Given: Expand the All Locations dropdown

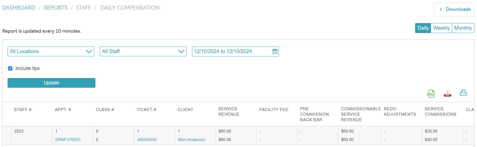Looking at the screenshot, I should tap(51, 51).
